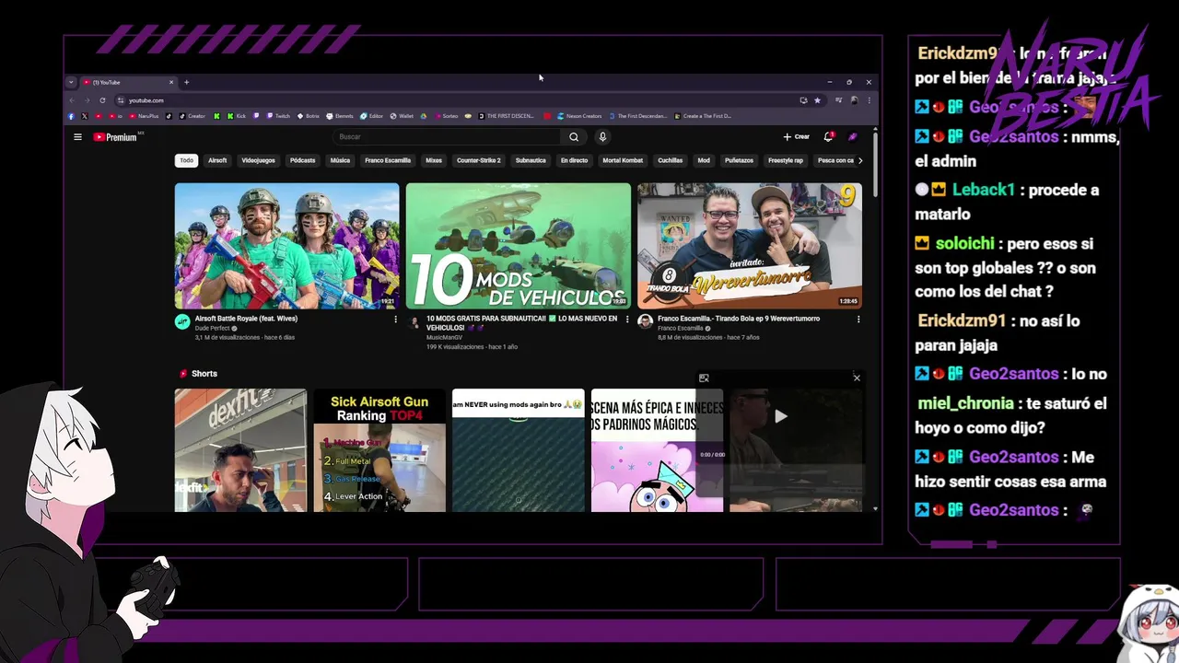
Task: Close the mini player with the X
Action: [857, 378]
